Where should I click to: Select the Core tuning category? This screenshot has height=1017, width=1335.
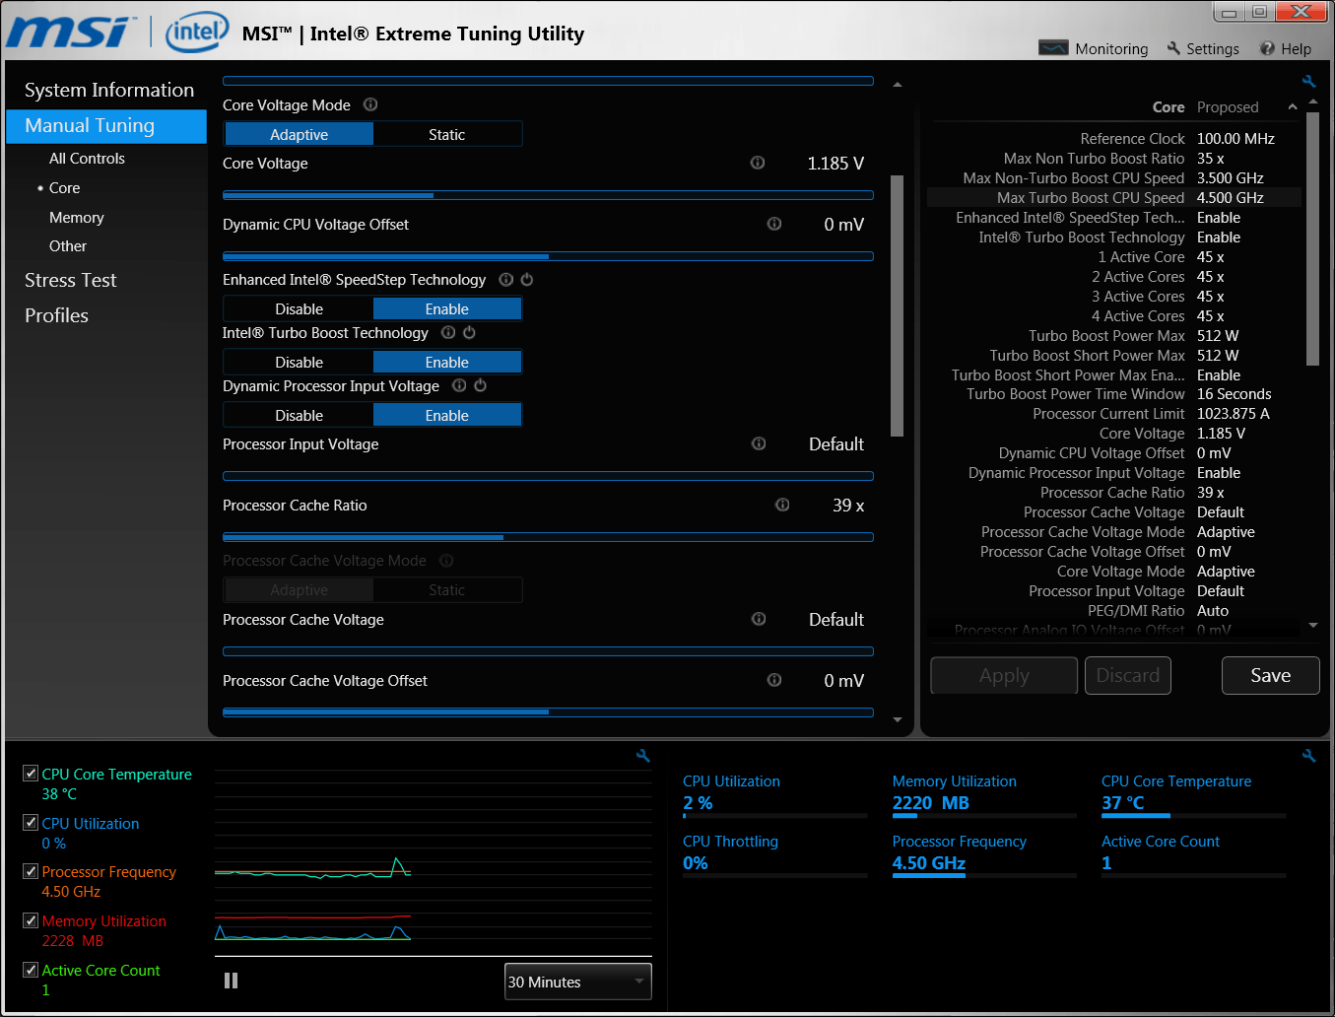(x=65, y=187)
